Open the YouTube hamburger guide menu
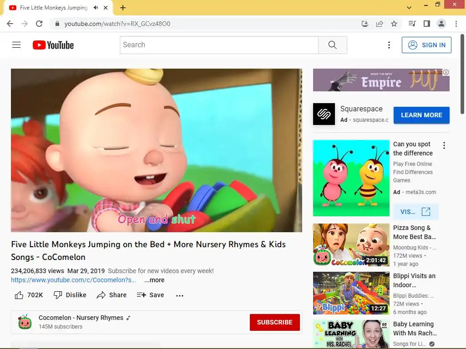This screenshot has height=349, width=466. 16,45
